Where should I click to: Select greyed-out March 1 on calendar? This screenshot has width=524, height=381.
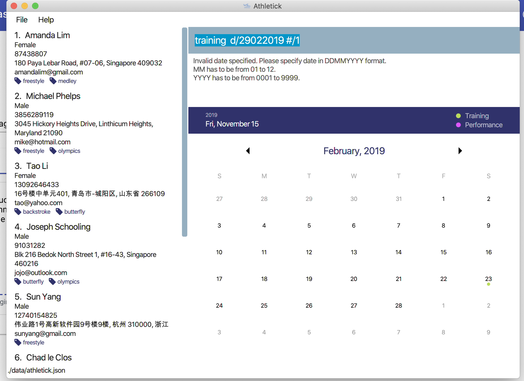point(443,306)
